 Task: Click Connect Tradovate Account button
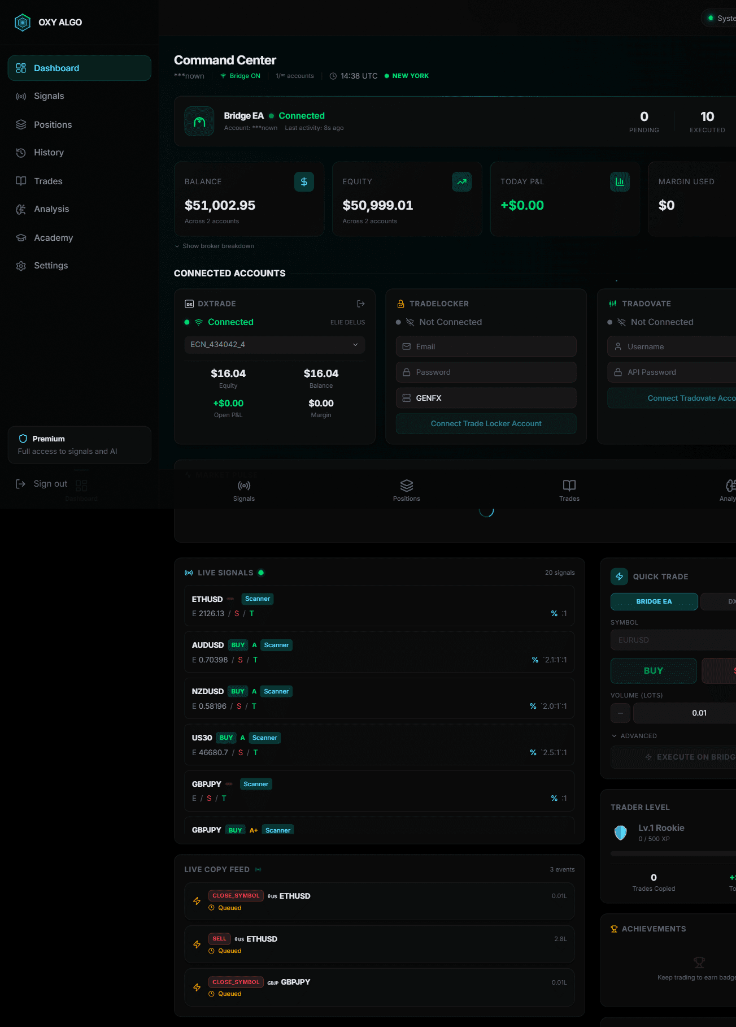pyautogui.click(x=672, y=398)
